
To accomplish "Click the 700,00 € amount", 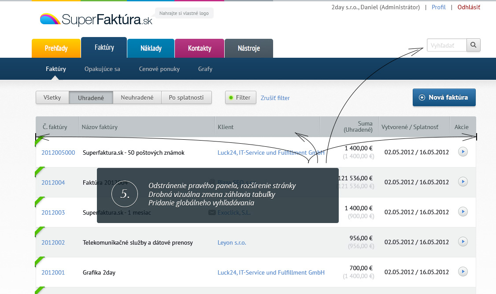I will coord(361,268).
